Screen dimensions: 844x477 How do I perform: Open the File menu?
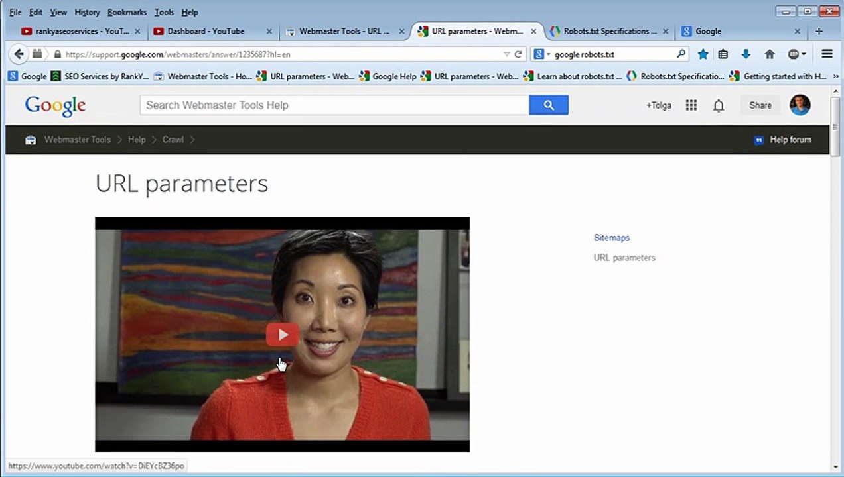15,12
